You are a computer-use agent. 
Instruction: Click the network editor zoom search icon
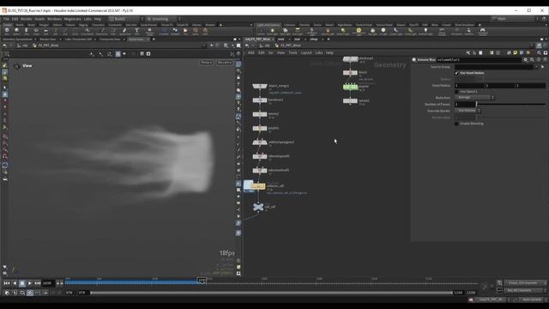tap(540, 52)
